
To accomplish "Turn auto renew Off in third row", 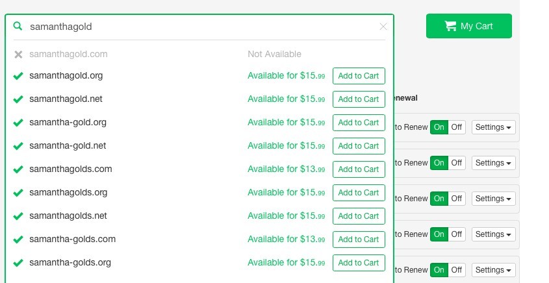I will [x=457, y=199].
